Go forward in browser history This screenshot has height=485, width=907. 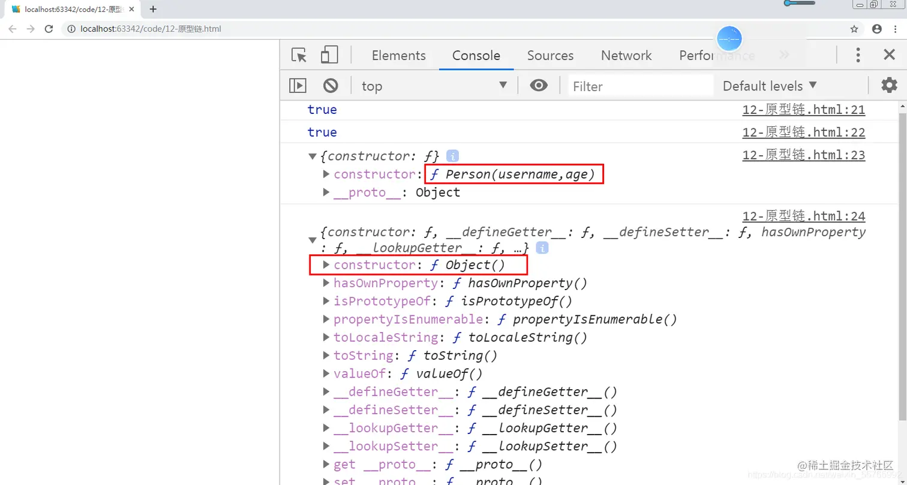point(31,29)
